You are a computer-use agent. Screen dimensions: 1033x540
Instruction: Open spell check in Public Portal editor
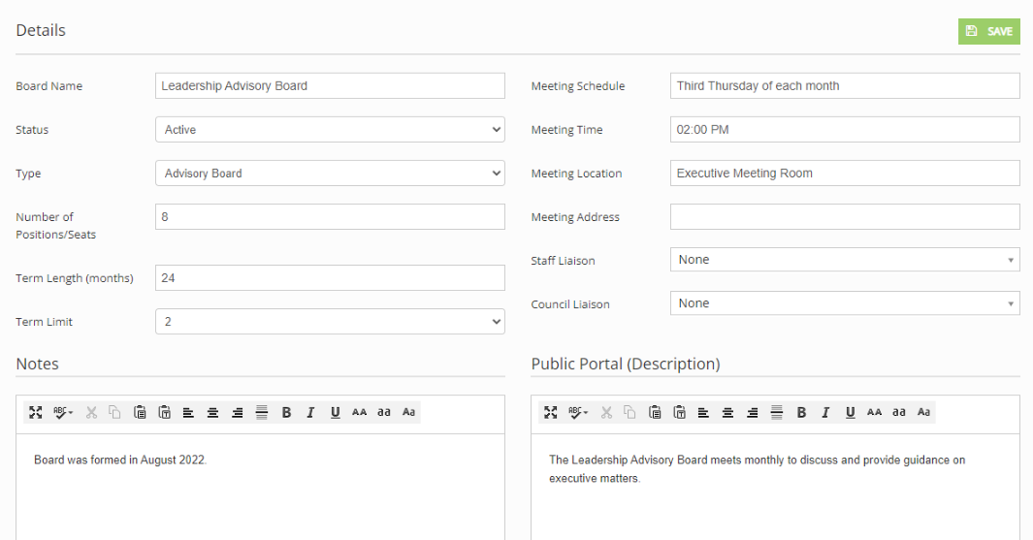click(578, 412)
